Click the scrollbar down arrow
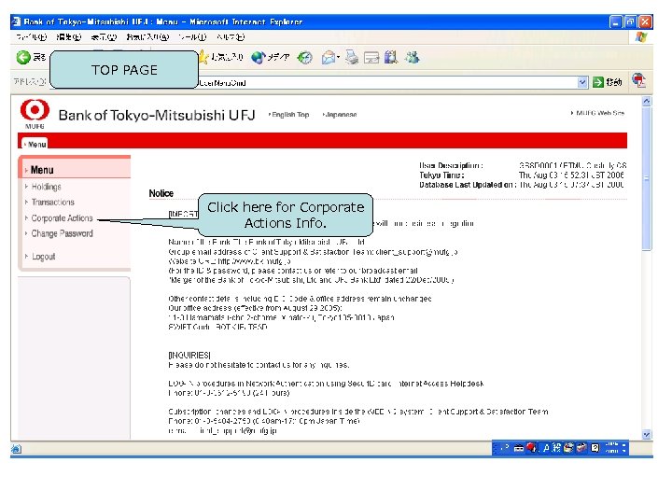This screenshot has width=672, height=504. click(x=646, y=434)
